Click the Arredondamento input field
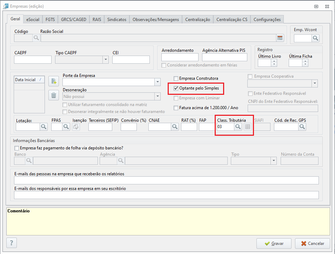Image resolution: width=335 pixels, height=254 pixels. [x=180, y=57]
